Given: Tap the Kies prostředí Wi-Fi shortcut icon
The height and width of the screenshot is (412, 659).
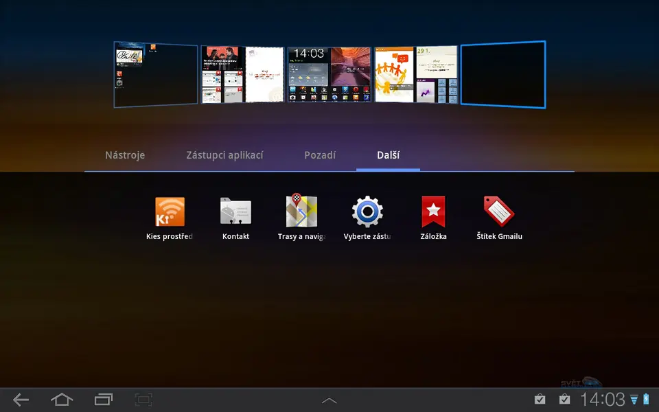Looking at the screenshot, I should [170, 212].
